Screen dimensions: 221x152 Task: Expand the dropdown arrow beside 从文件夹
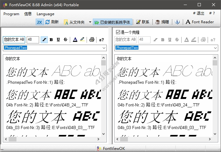90,22
